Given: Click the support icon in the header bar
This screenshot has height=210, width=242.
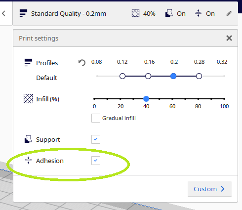Looking at the screenshot, I should tap(169, 13).
